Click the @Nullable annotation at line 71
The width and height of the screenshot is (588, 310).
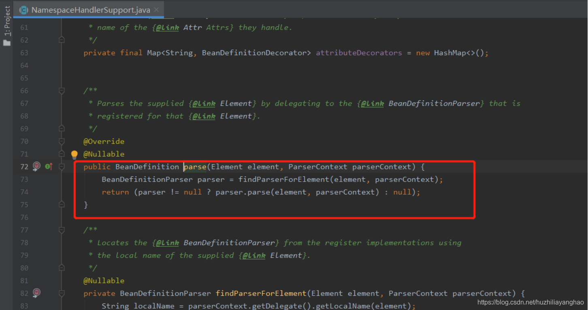tap(104, 154)
